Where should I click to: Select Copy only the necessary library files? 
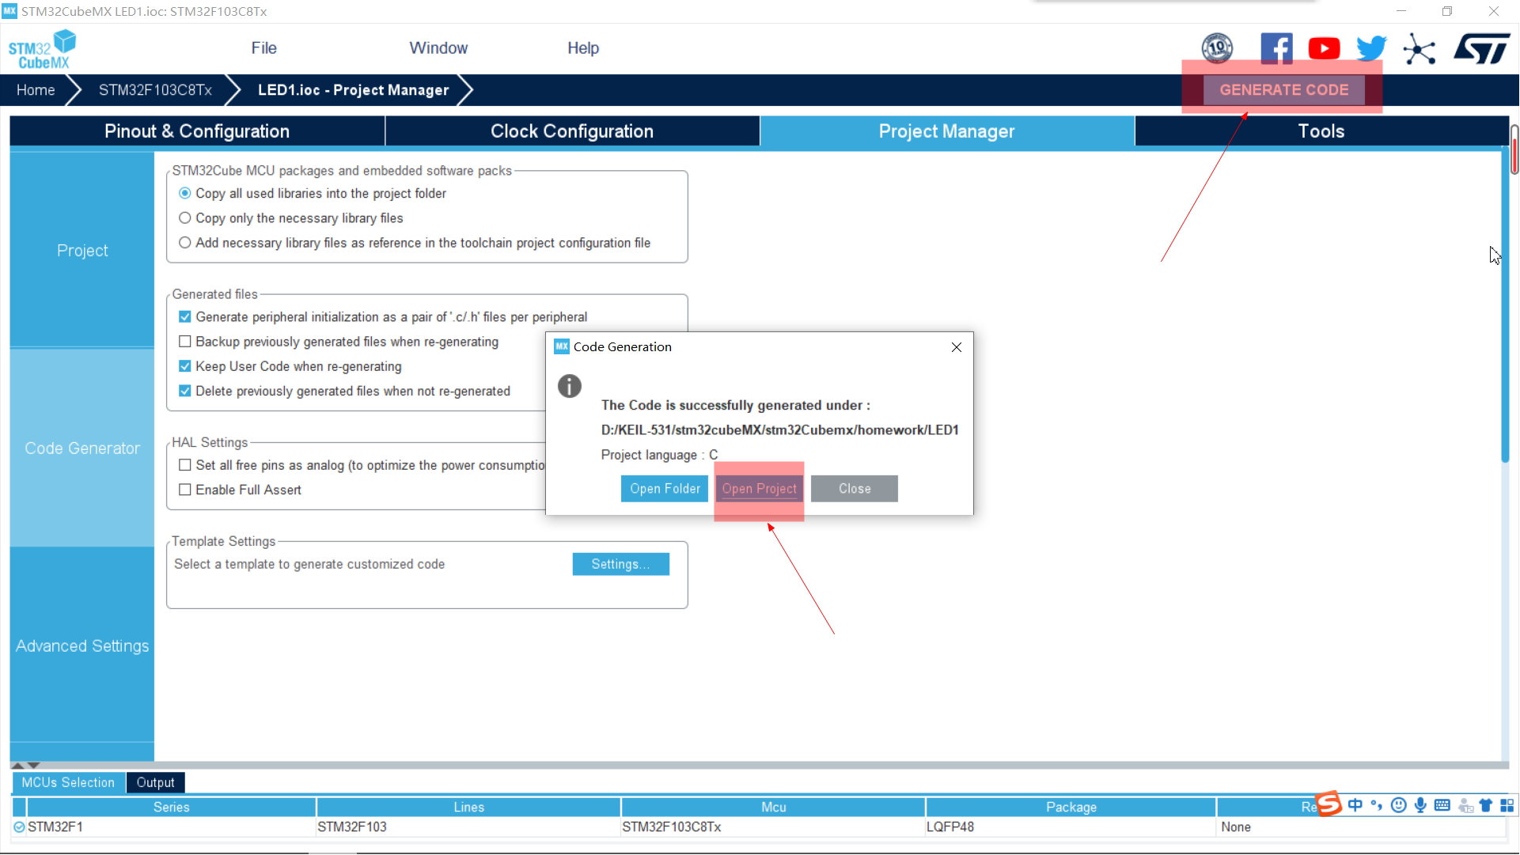pyautogui.click(x=184, y=218)
